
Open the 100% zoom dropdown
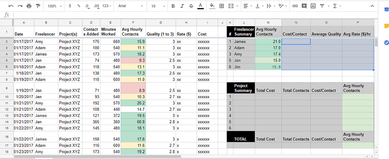click(54, 6)
